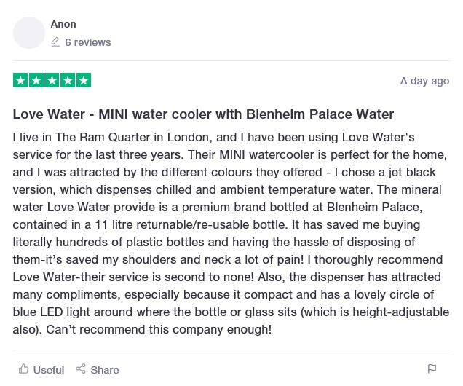
Task: Mark the review as Useful
Action: 49,370
